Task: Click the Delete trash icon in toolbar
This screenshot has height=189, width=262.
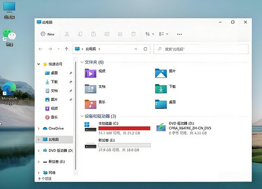Action: (x=134, y=34)
